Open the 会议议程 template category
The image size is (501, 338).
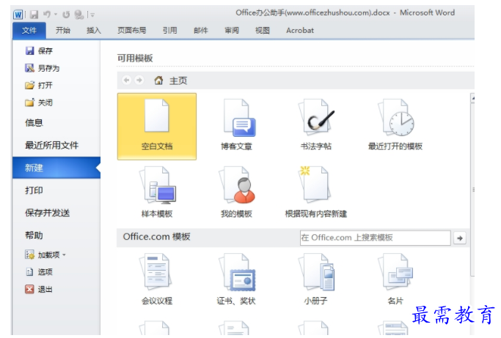(157, 279)
